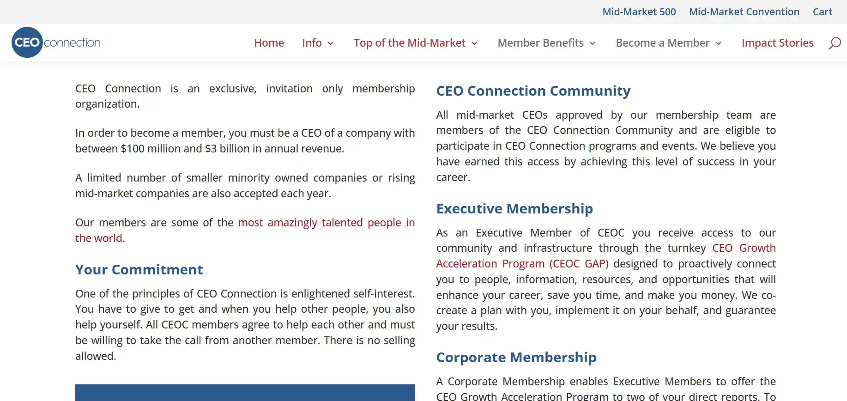Open the search magnifying glass
Screen dimensions: 847x401
point(835,43)
